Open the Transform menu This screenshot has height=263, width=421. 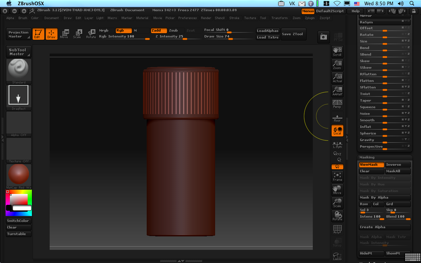pyautogui.click(x=279, y=18)
